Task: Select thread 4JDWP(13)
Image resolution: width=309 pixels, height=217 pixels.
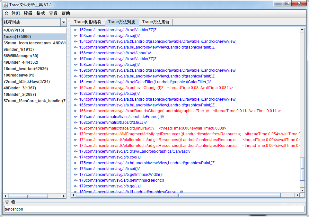Action: point(35,30)
